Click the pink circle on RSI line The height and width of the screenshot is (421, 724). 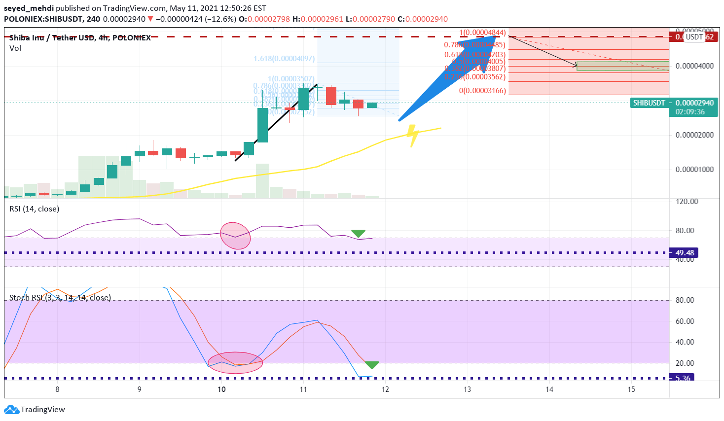coord(235,236)
